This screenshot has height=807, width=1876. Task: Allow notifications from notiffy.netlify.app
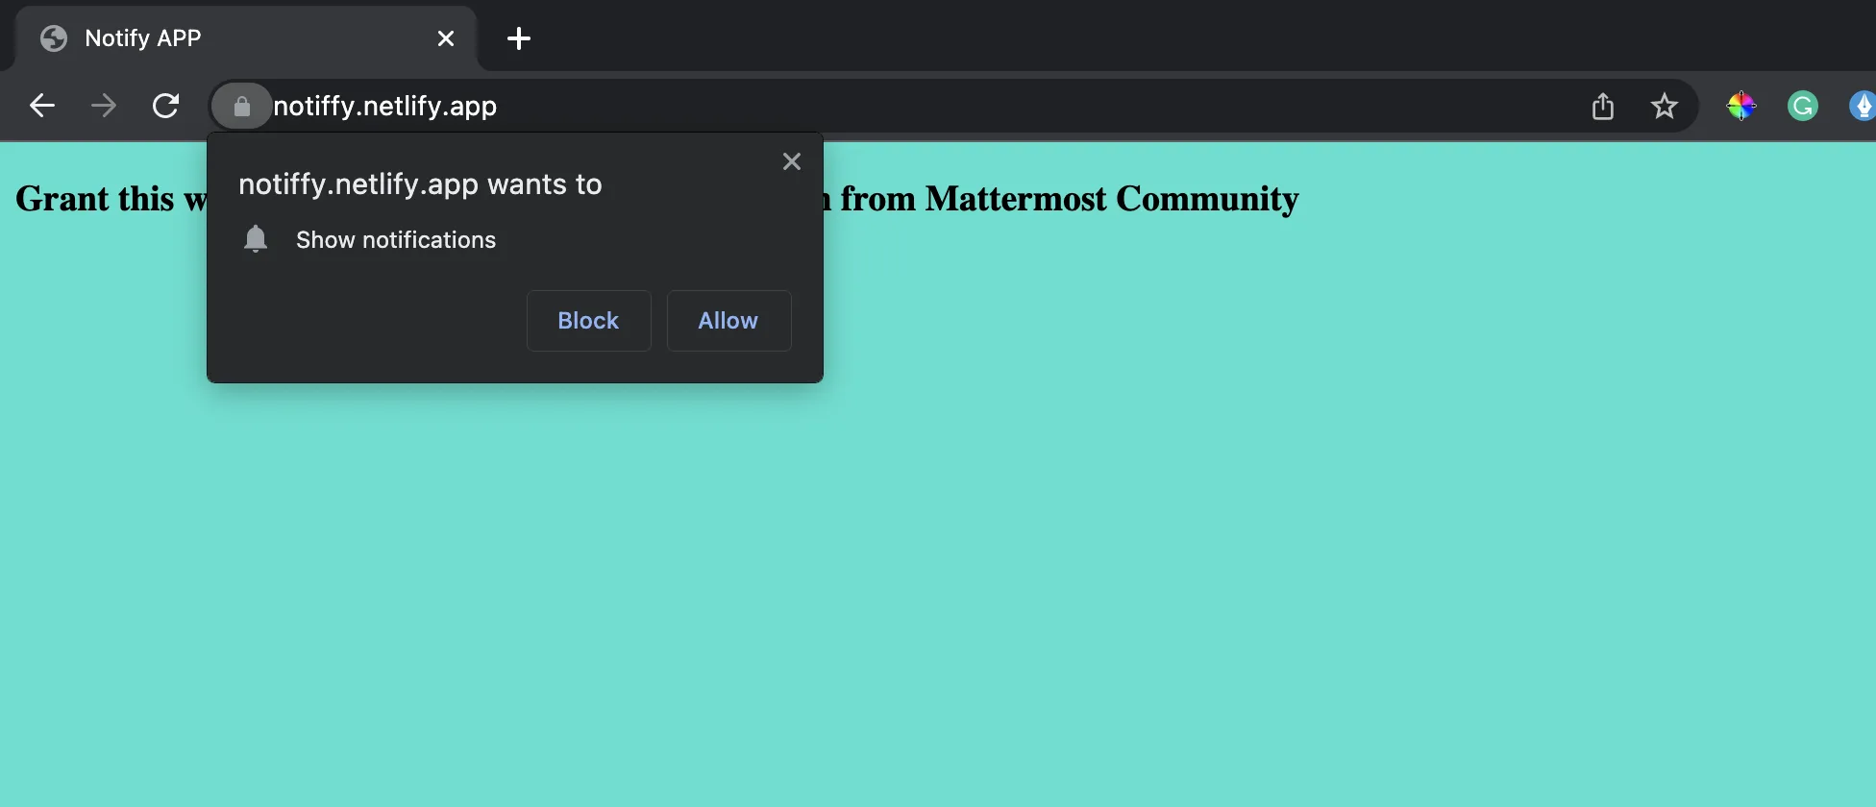tap(729, 321)
